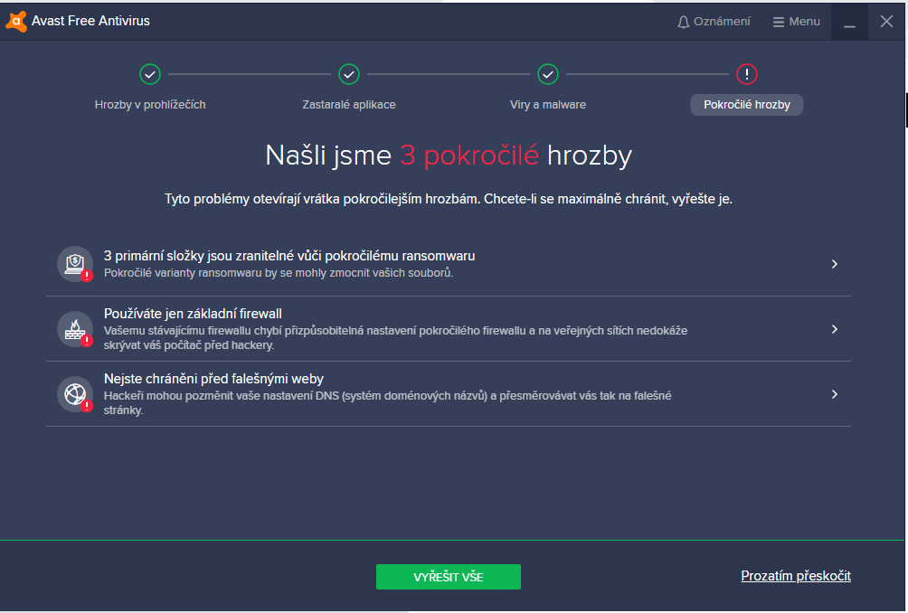Click the 'Našli jsme 3 pokročilé hrozby' heading
This screenshot has width=908, height=613.
449,156
